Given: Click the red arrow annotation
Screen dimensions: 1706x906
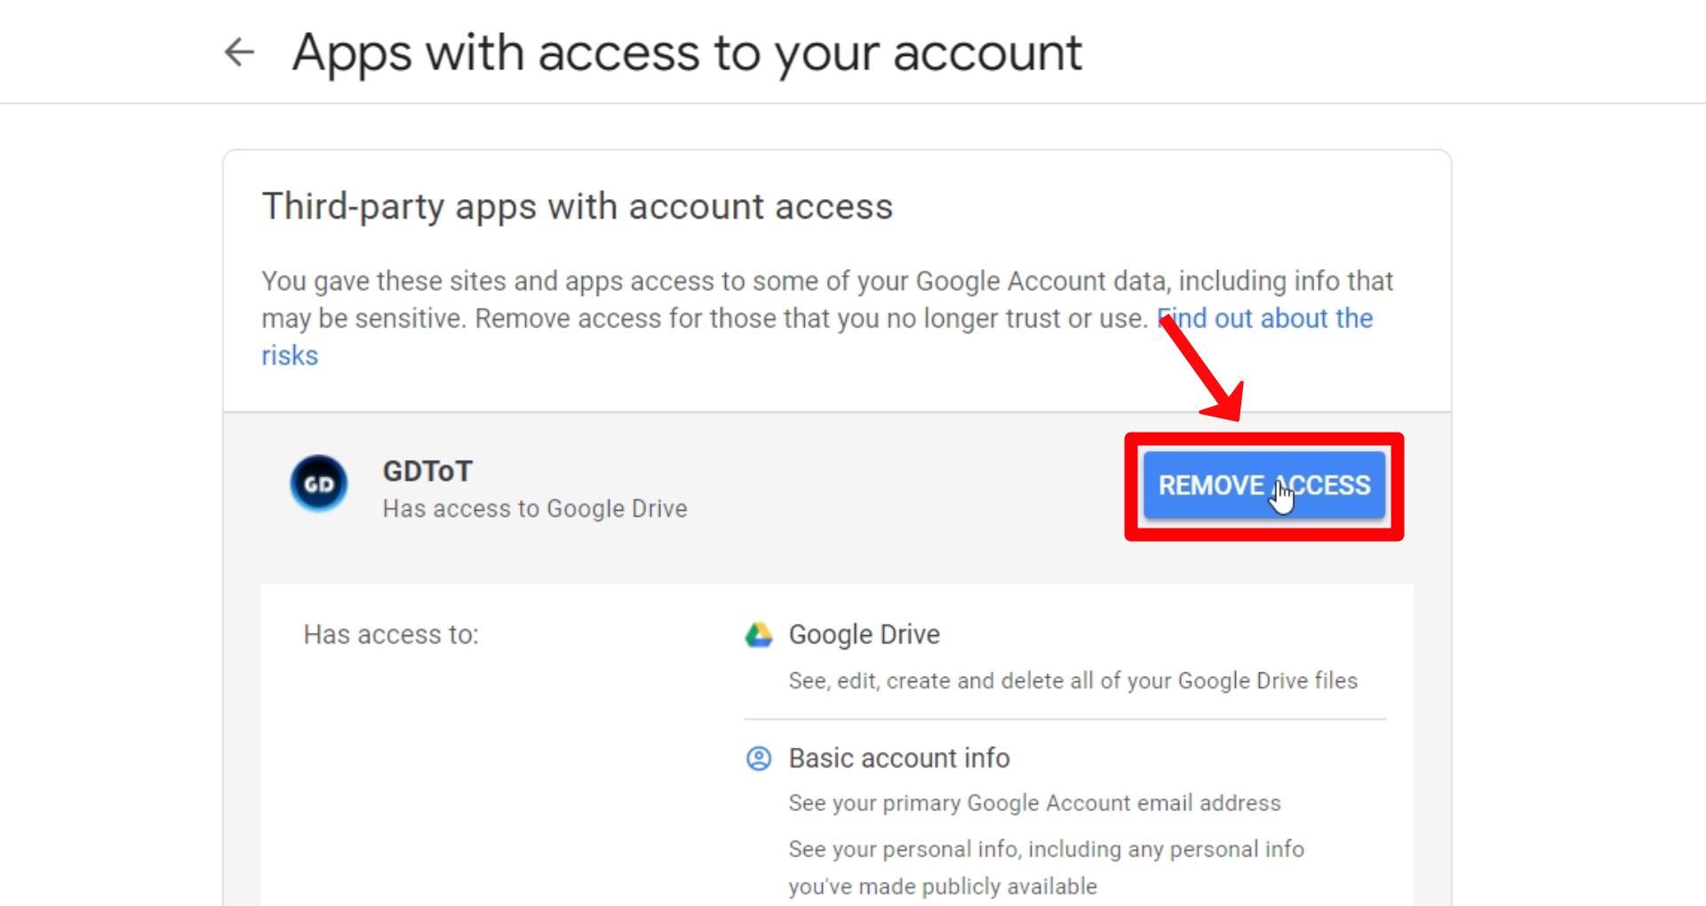Looking at the screenshot, I should pos(1202,369).
